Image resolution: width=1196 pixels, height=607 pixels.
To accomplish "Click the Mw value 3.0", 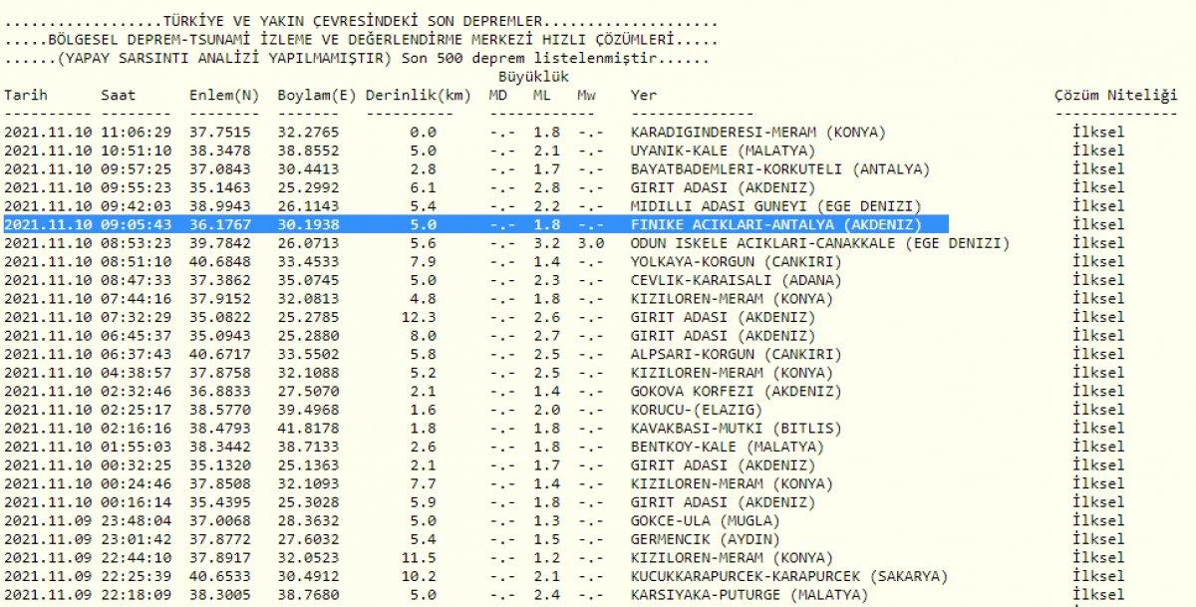I will pyautogui.click(x=591, y=243).
